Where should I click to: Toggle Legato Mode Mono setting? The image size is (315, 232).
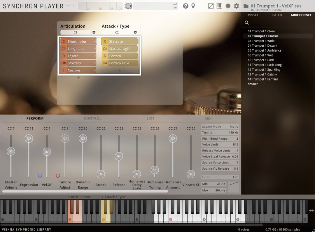click(x=220, y=126)
